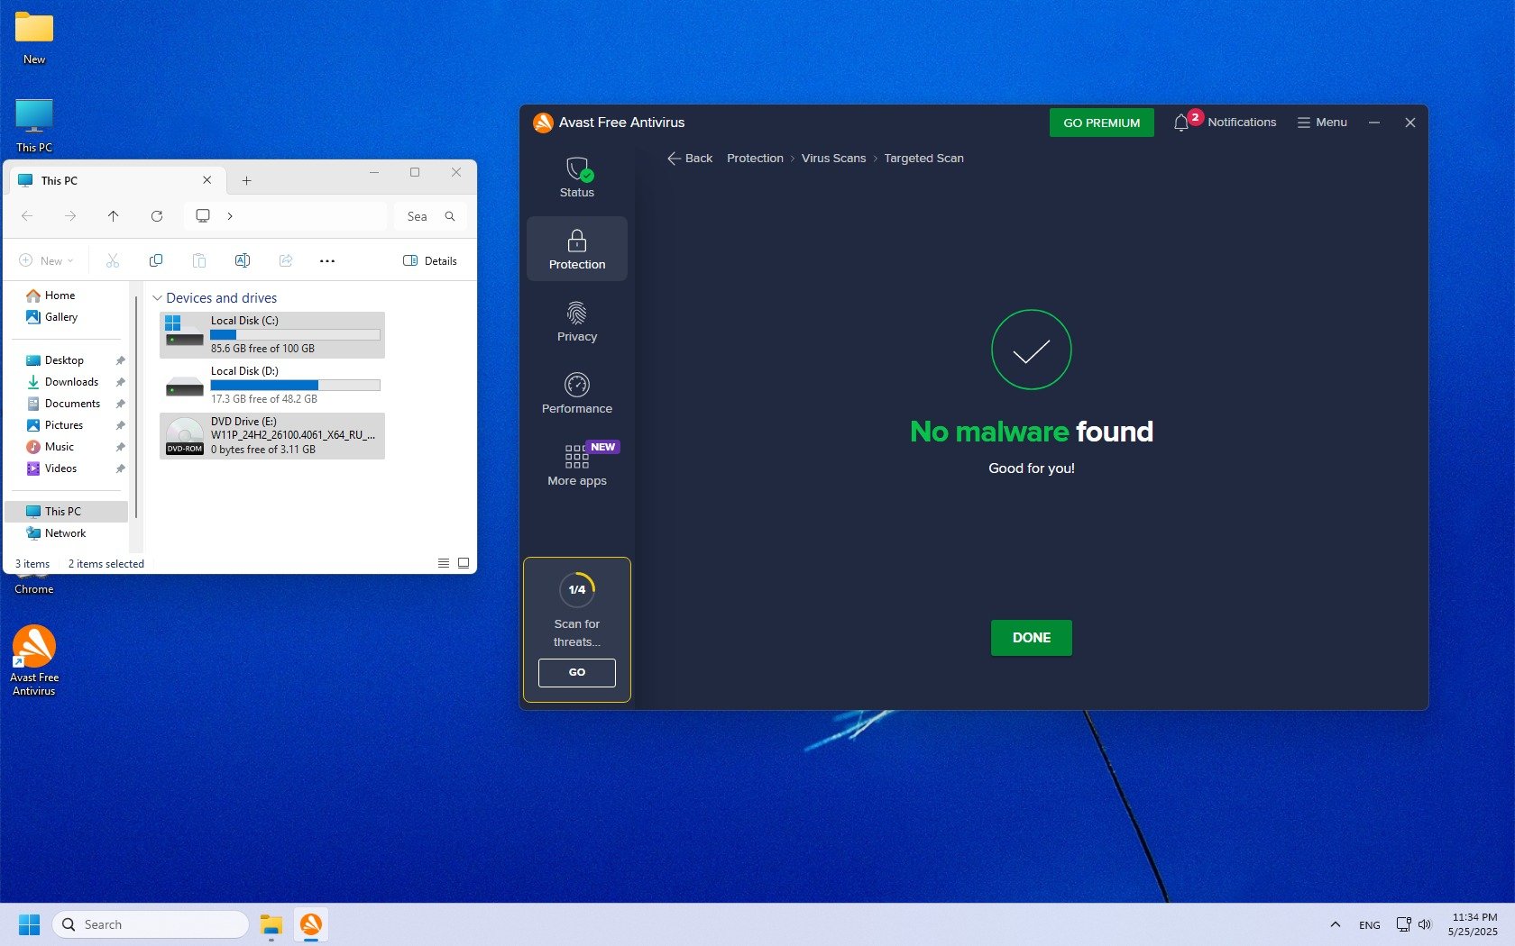This screenshot has width=1515, height=946.
Task: Open the Windows Start menu
Action: coord(29,924)
